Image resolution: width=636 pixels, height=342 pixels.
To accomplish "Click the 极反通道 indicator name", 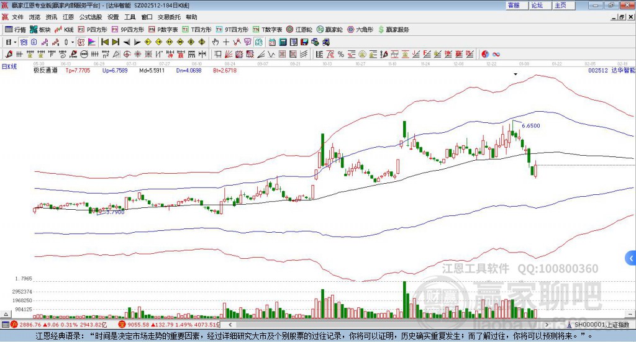I will [45, 70].
